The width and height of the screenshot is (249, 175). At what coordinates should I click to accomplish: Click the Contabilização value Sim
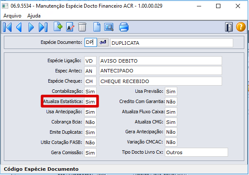tap(90, 92)
